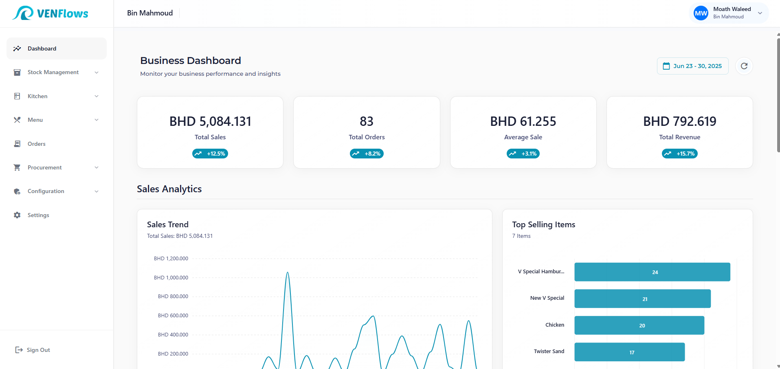Select Dashboard in the sidebar
Image resolution: width=780 pixels, height=369 pixels.
(42, 48)
